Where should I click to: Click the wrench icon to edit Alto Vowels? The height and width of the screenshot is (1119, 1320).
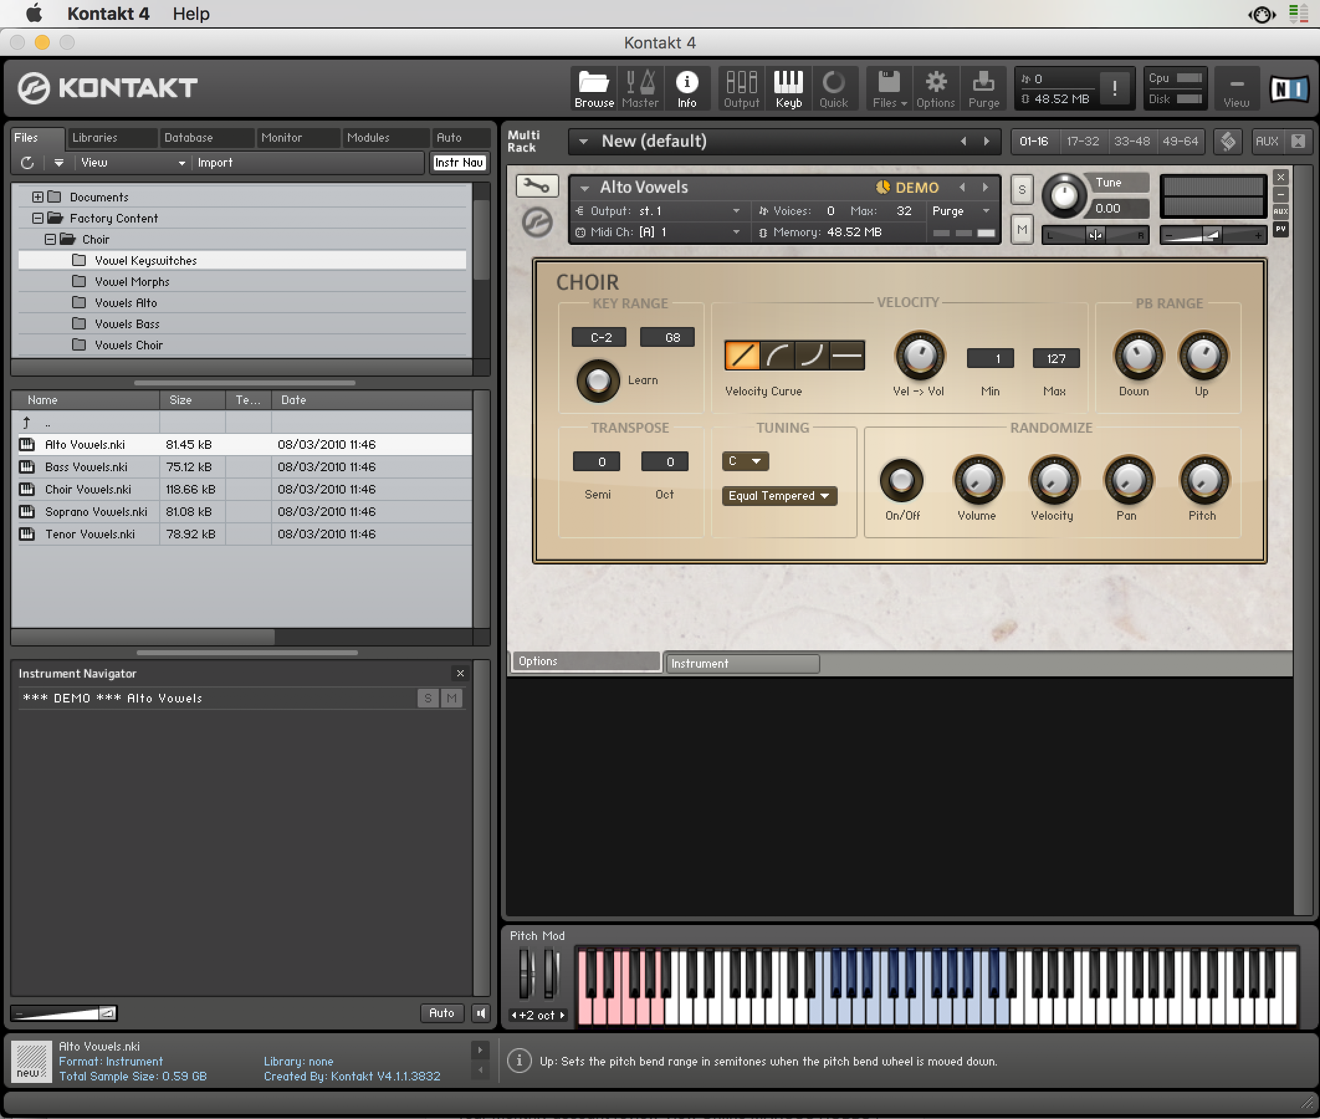click(537, 186)
